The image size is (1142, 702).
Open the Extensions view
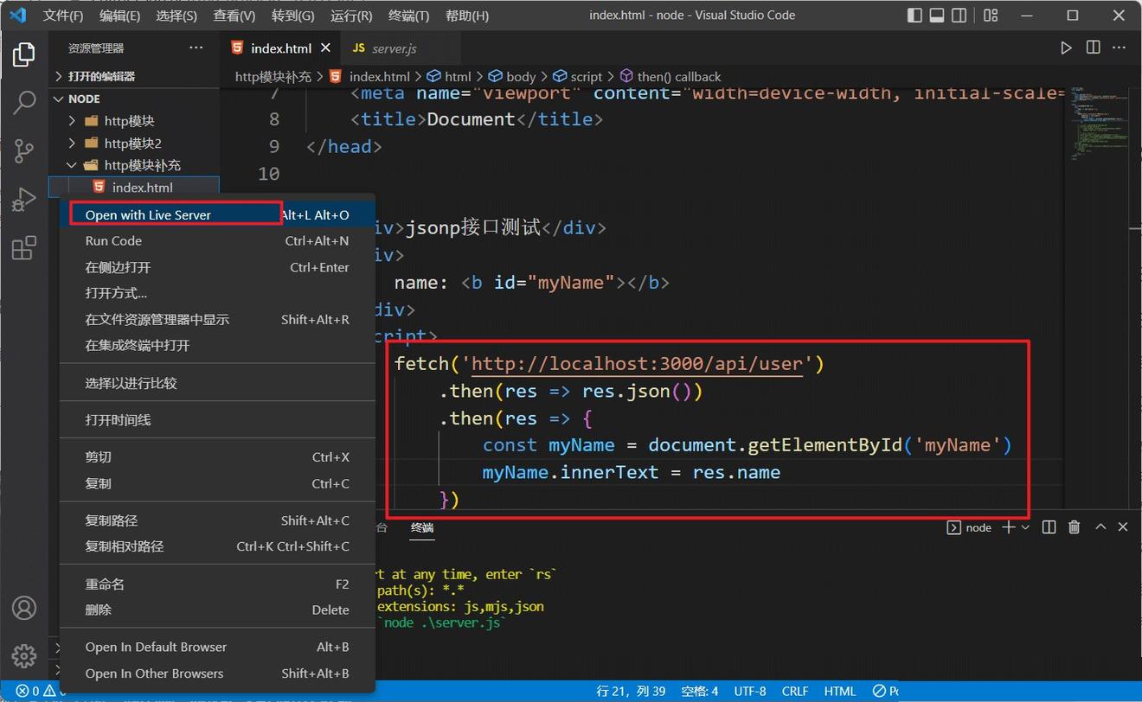24,249
